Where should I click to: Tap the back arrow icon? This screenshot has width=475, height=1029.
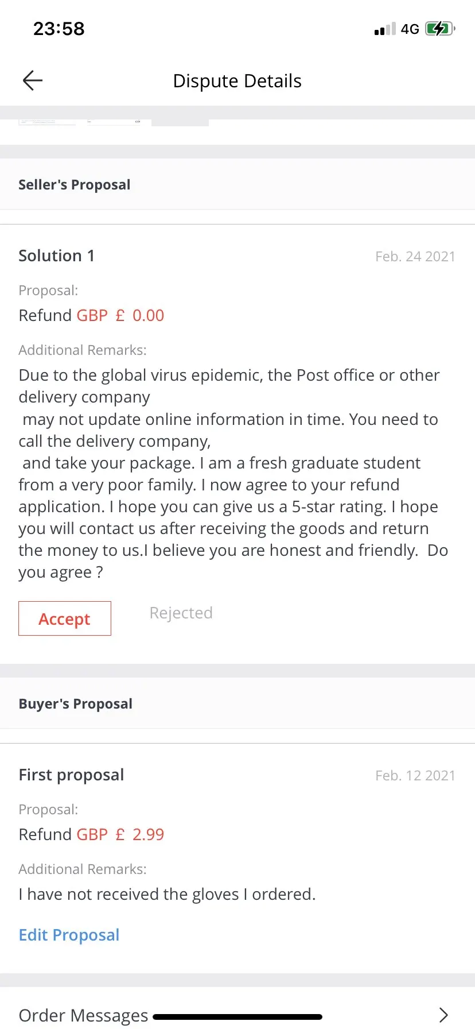[33, 80]
